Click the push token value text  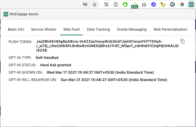tap(107, 46)
